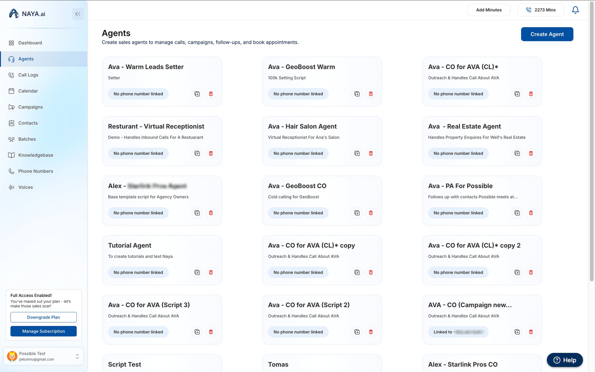
Task: Open Contacts in the sidebar
Action: point(44,123)
